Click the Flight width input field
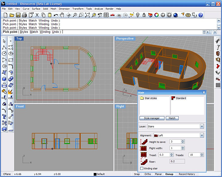The image size is (222, 177). coord(175,148)
